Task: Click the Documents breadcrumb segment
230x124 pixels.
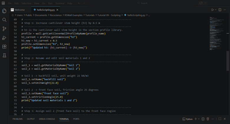Action: pos(41,15)
